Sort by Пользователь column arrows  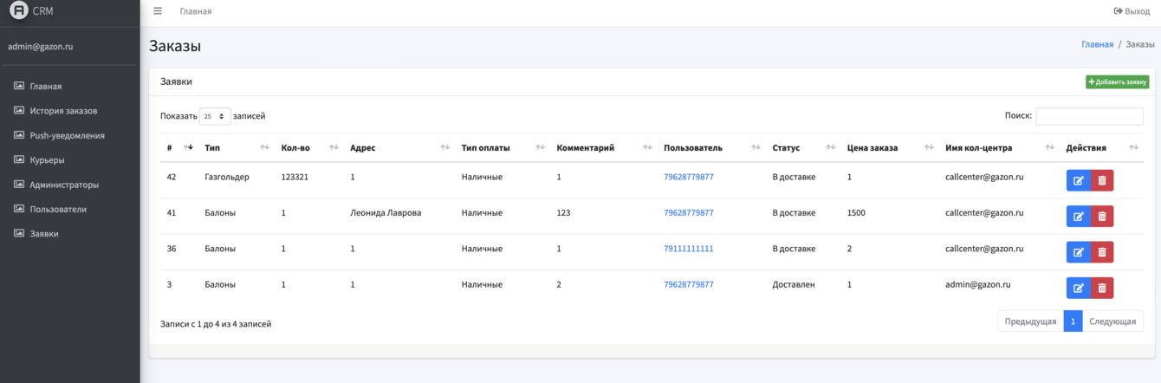click(x=755, y=148)
